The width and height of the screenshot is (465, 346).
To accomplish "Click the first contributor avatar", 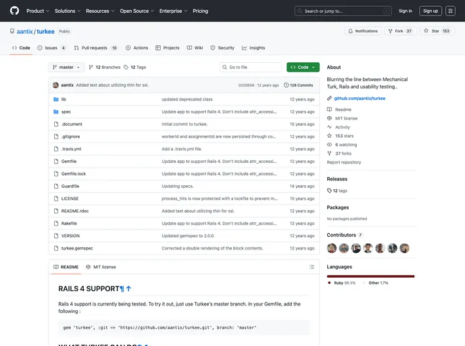I will click(332, 248).
